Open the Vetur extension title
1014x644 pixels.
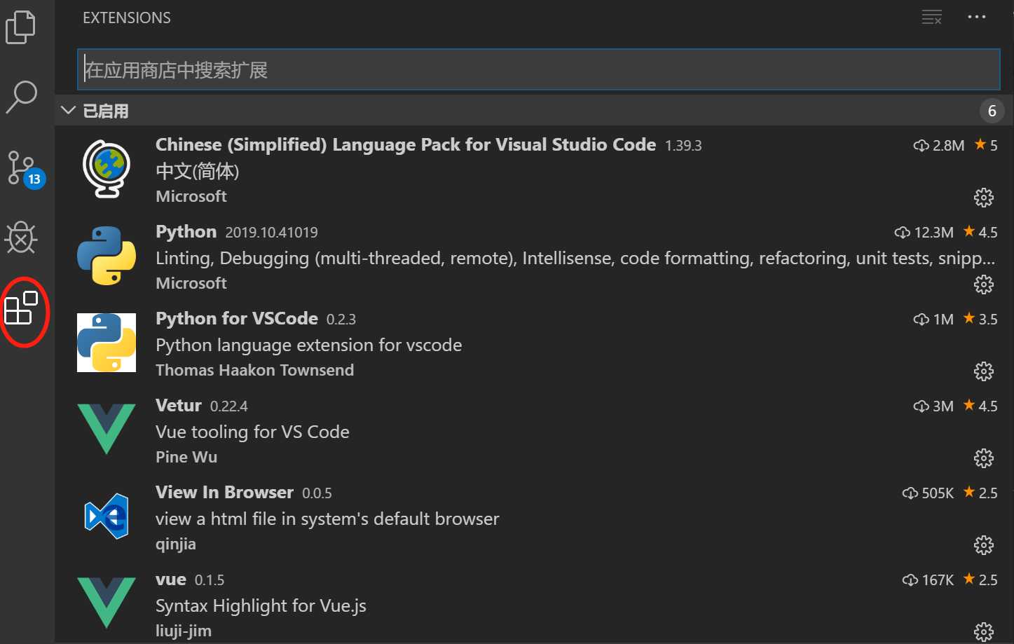click(179, 406)
